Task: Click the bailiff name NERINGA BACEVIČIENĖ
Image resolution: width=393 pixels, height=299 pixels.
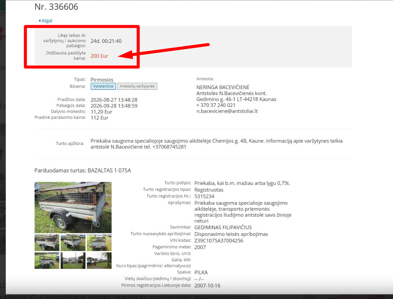Action: pos(223,88)
